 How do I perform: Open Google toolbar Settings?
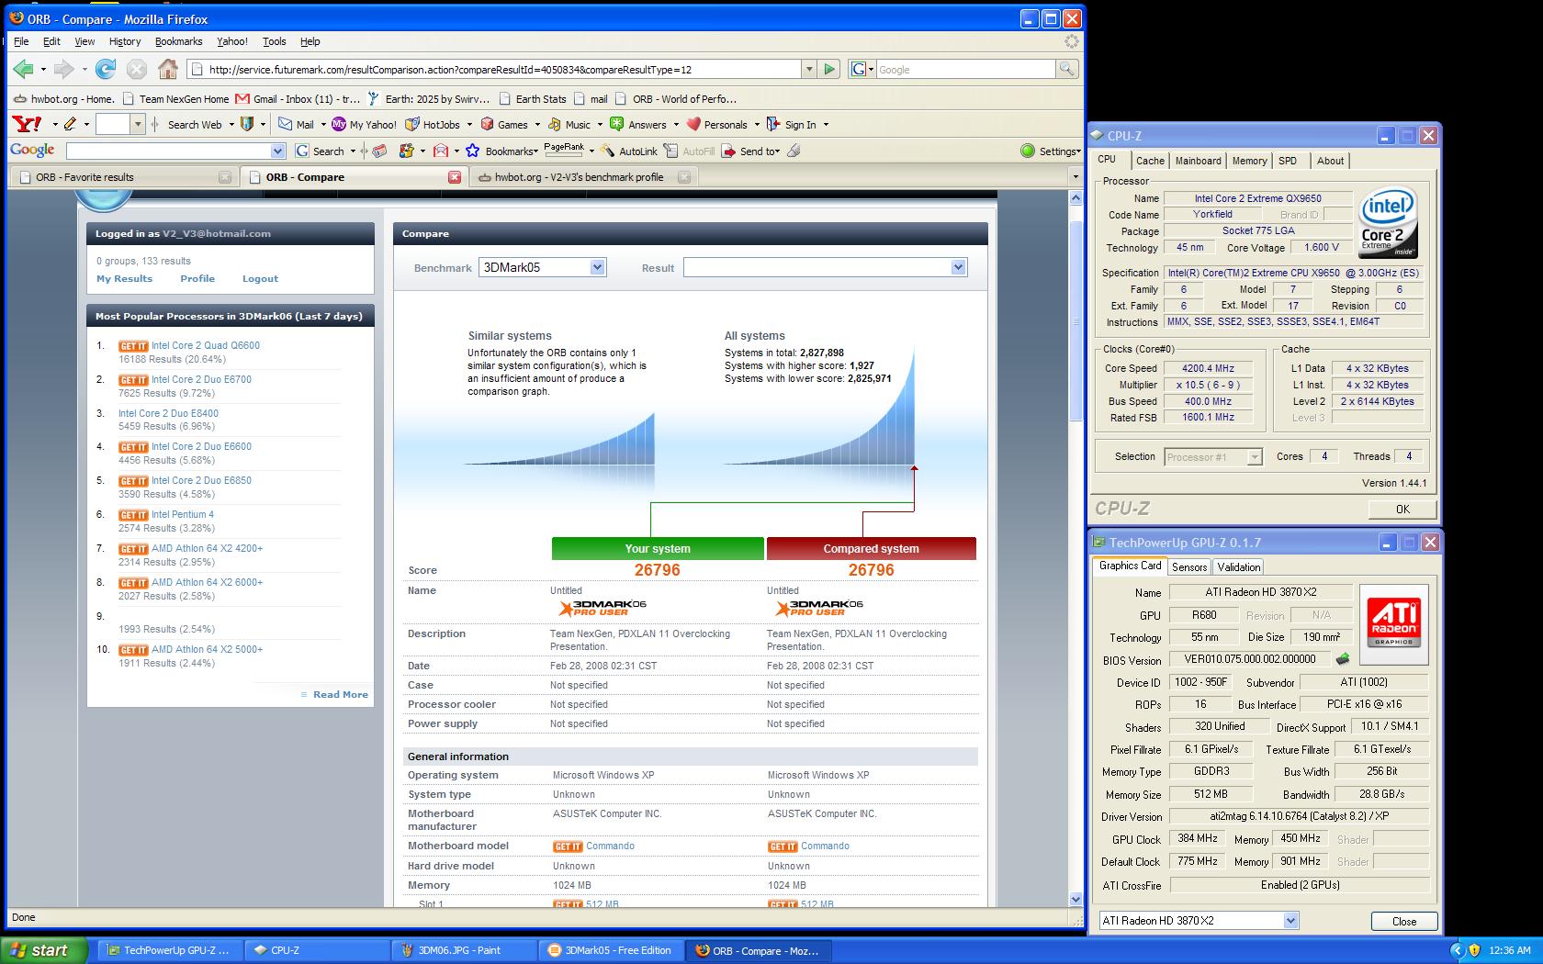[x=1049, y=151]
